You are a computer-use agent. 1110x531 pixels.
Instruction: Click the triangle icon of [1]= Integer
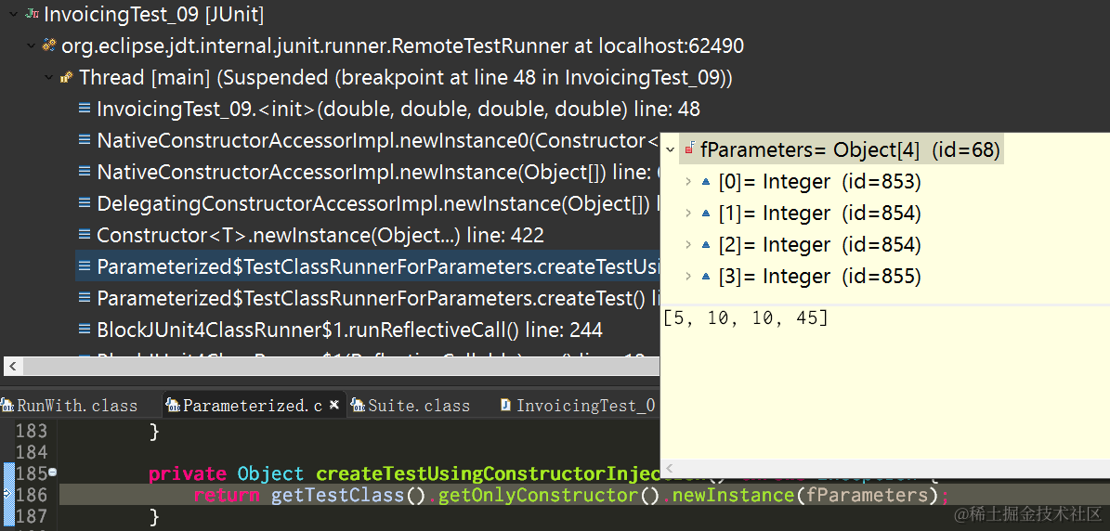pos(706,213)
